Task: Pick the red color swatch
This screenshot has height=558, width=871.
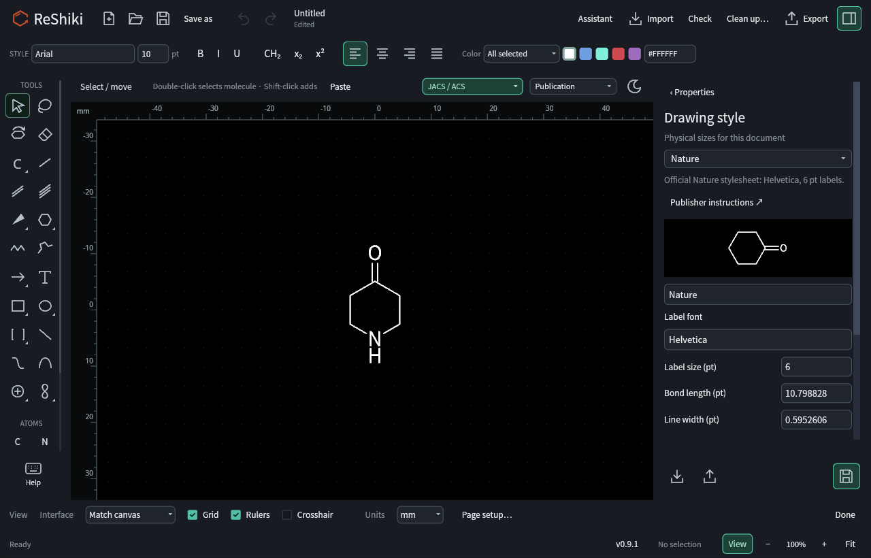Action: click(619, 54)
